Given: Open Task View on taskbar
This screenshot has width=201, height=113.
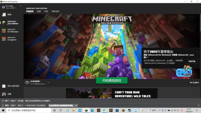Looking at the screenshot, I should pos(61,110).
